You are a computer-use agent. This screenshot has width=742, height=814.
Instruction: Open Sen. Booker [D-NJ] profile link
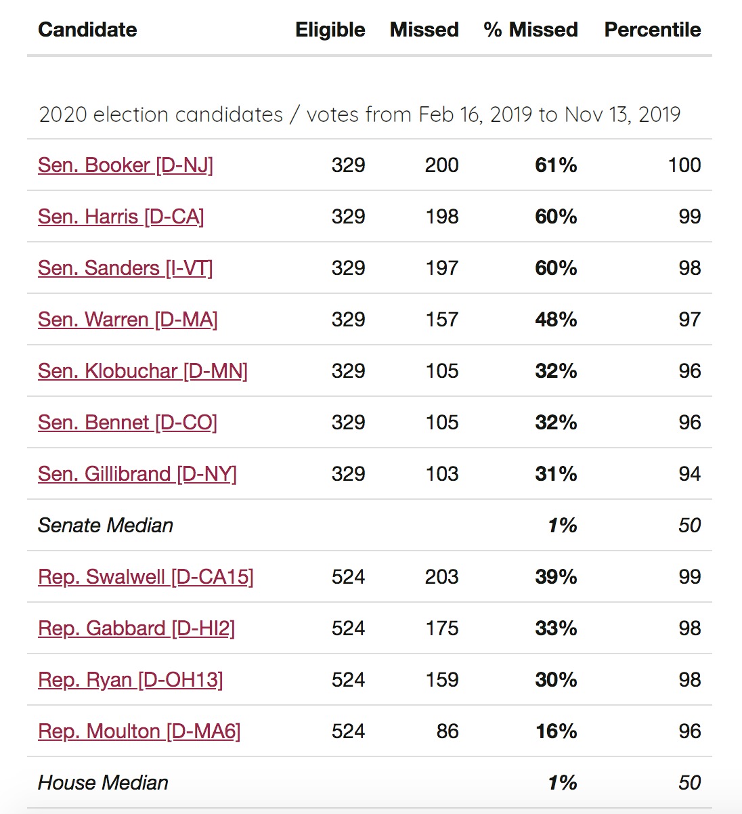pyautogui.click(x=125, y=165)
